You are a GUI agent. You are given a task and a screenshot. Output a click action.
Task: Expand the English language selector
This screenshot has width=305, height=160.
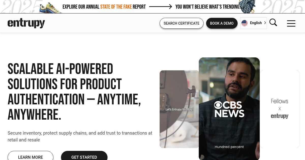(x=253, y=23)
